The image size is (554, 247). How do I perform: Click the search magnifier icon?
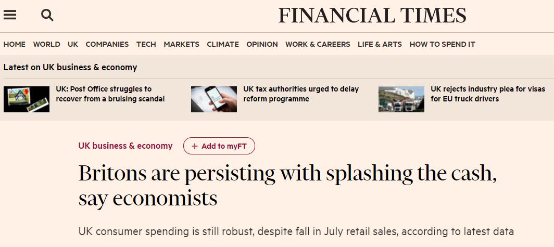[x=47, y=15]
